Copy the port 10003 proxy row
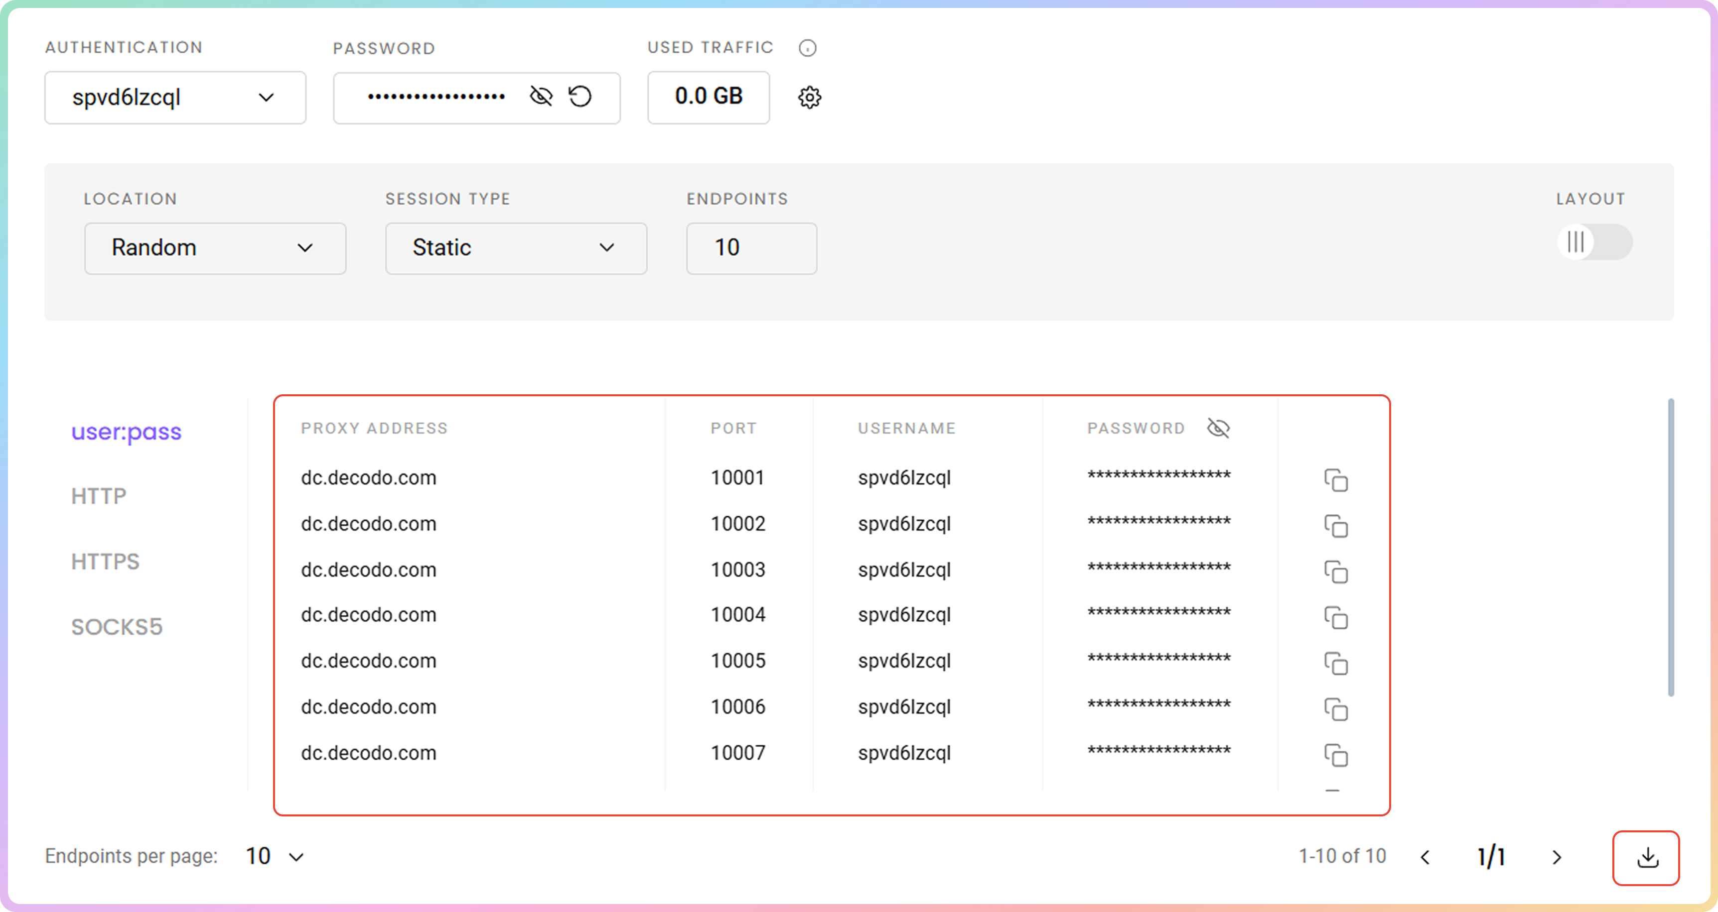Image resolution: width=1718 pixels, height=912 pixels. pos(1336,571)
